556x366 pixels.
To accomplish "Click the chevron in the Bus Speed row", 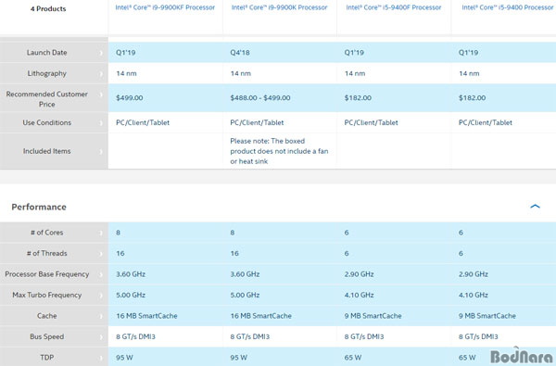I will 101,337.
